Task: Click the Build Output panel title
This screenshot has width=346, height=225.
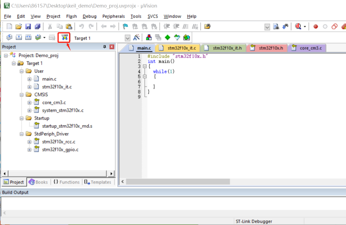Action: click(x=15, y=192)
